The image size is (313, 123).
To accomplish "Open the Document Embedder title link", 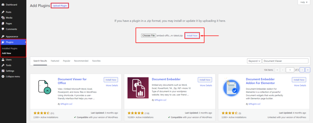I will point(166,79).
